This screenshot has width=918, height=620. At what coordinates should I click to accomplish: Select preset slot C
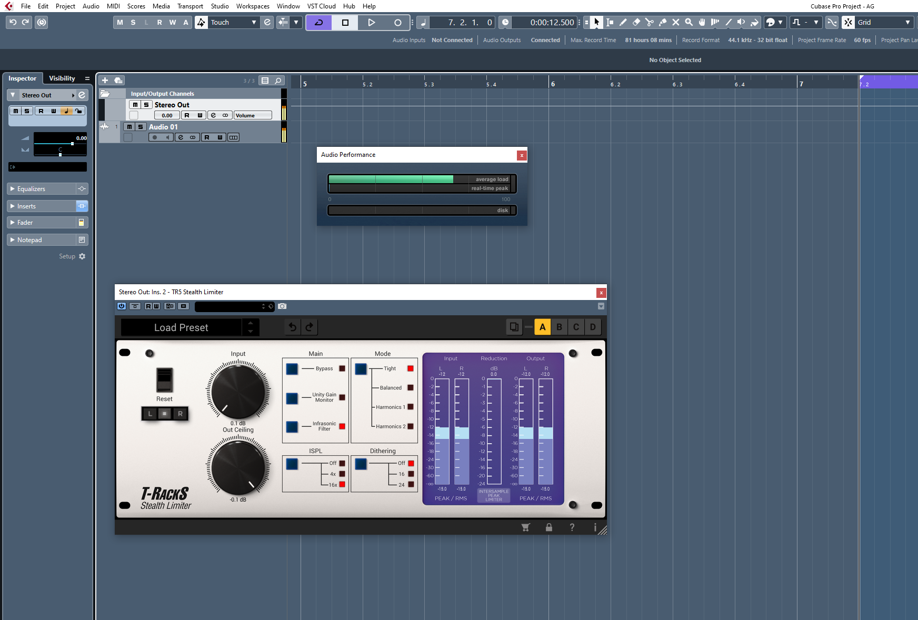click(x=576, y=327)
